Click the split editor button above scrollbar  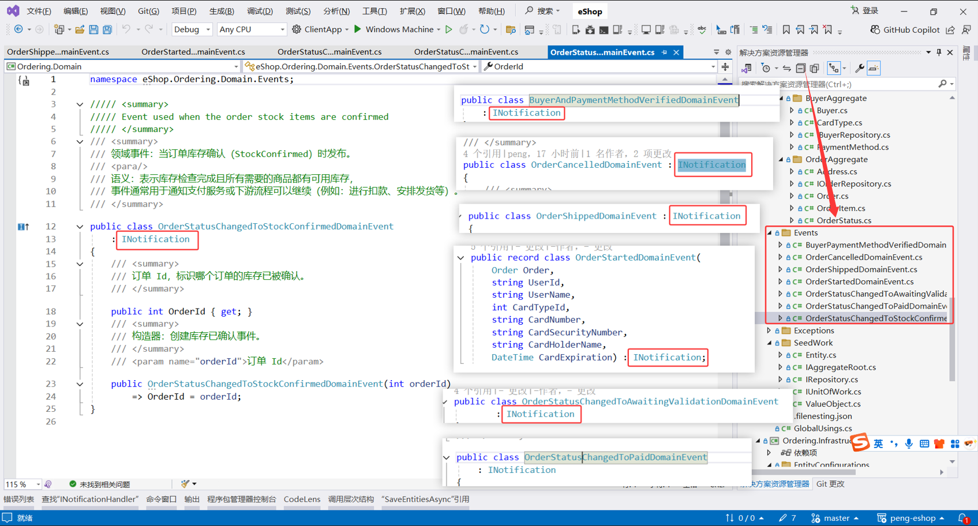[x=725, y=66]
